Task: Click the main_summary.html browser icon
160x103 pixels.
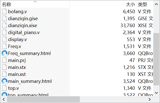Action: tap(4, 81)
